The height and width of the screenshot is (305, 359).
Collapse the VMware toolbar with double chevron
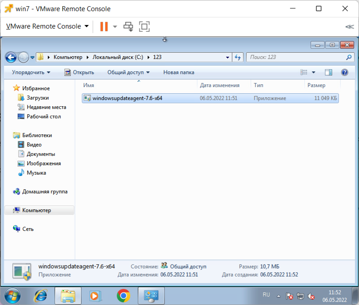coord(350,27)
